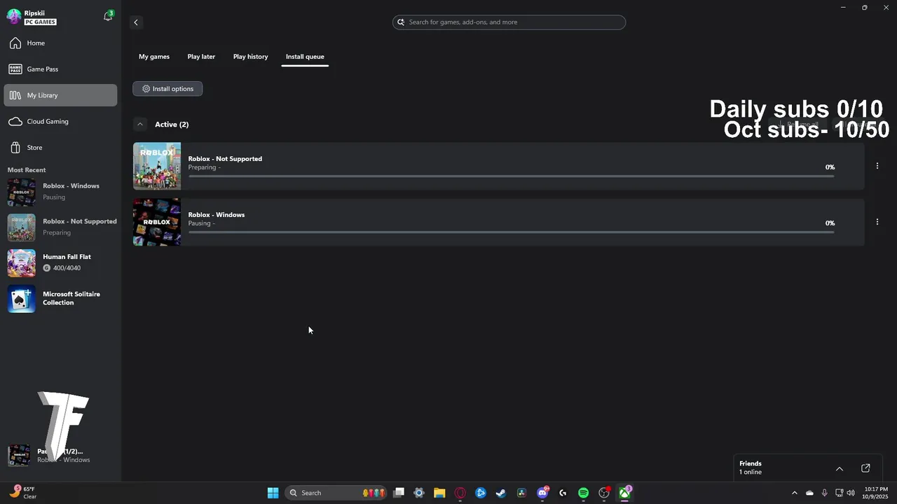Click Roblox - Windows title in queue
The image size is (897, 504).
217,215
